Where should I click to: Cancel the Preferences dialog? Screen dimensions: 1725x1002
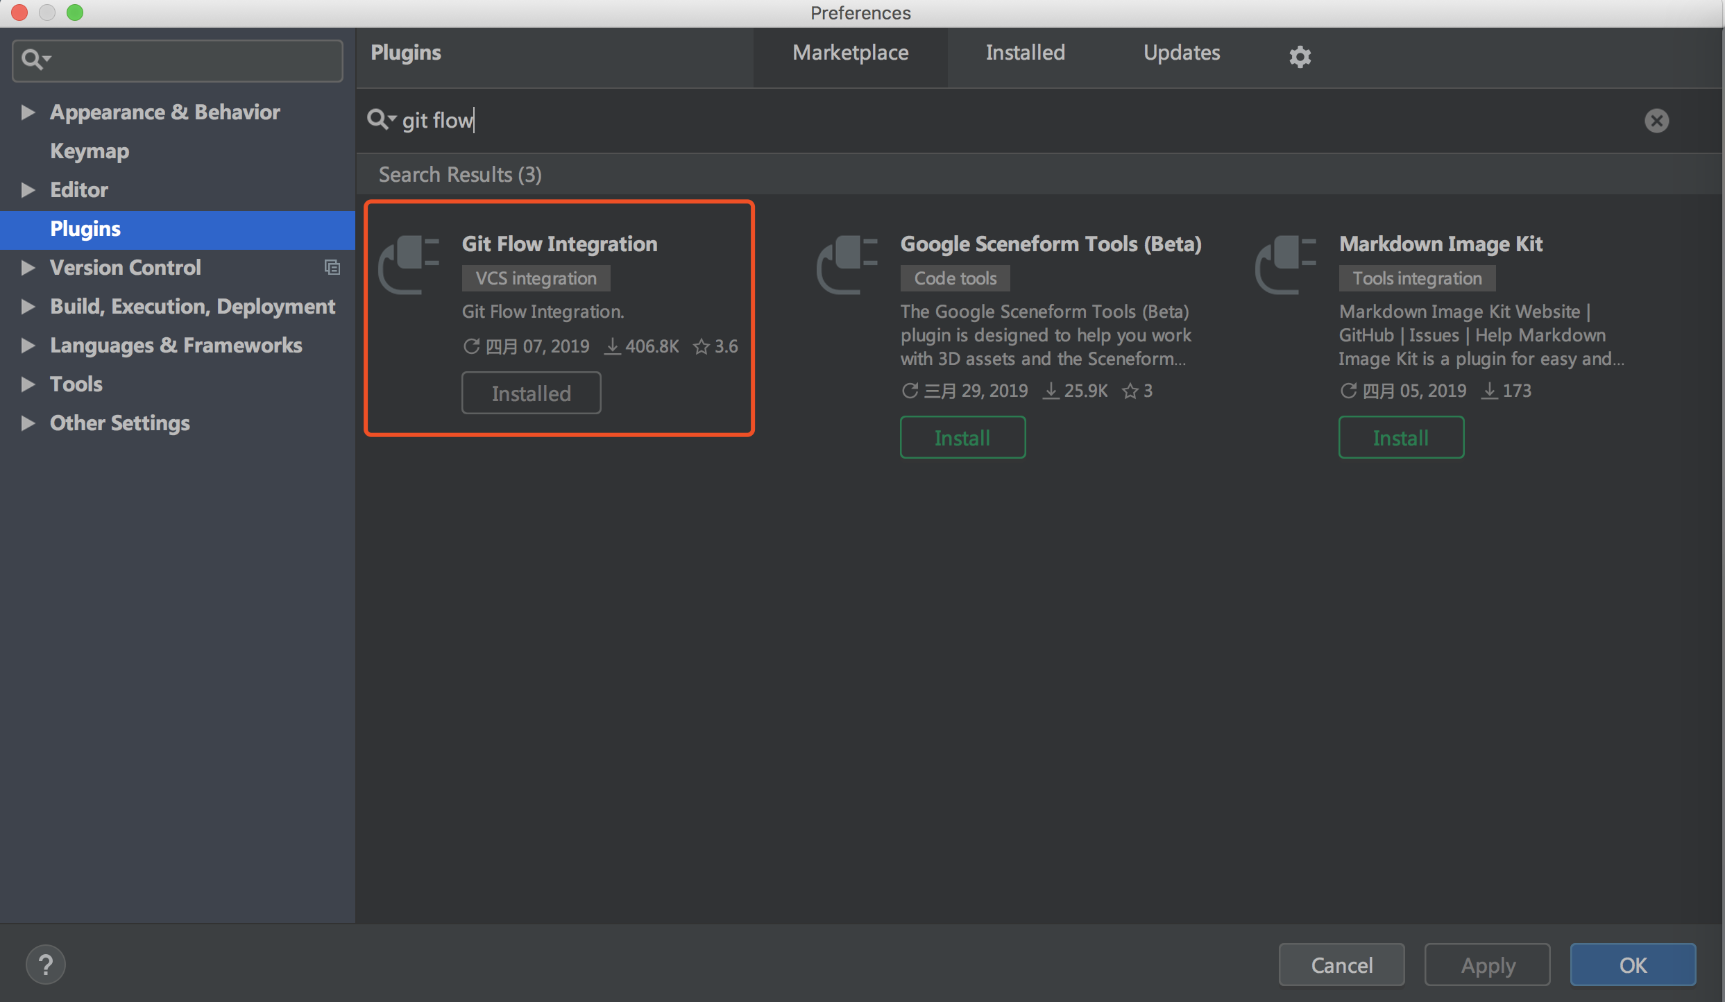click(x=1341, y=965)
